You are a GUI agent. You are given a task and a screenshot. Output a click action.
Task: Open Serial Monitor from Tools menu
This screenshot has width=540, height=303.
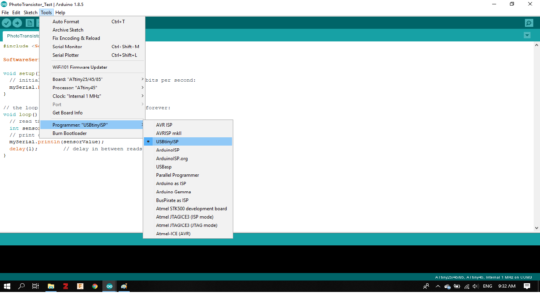point(93,47)
